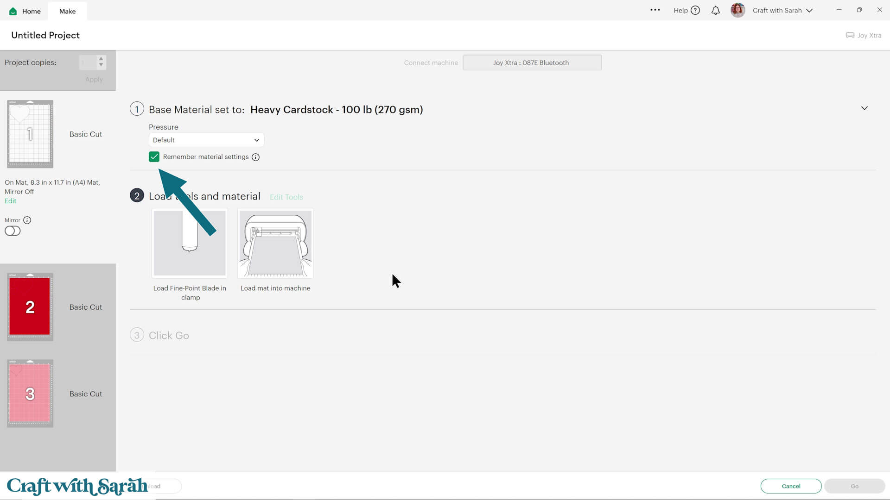The height and width of the screenshot is (500, 890).
Task: Collapse the Base Material section chevron
Action: point(864,108)
